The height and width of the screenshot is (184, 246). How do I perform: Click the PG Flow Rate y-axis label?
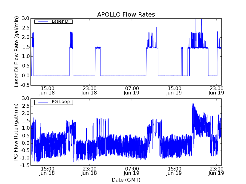click(x=17, y=132)
